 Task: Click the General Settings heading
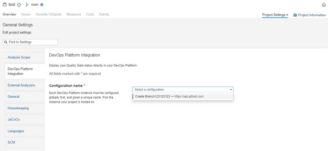(18, 25)
